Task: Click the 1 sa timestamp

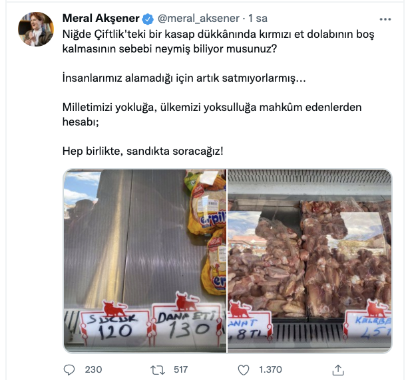Action: coord(258,19)
